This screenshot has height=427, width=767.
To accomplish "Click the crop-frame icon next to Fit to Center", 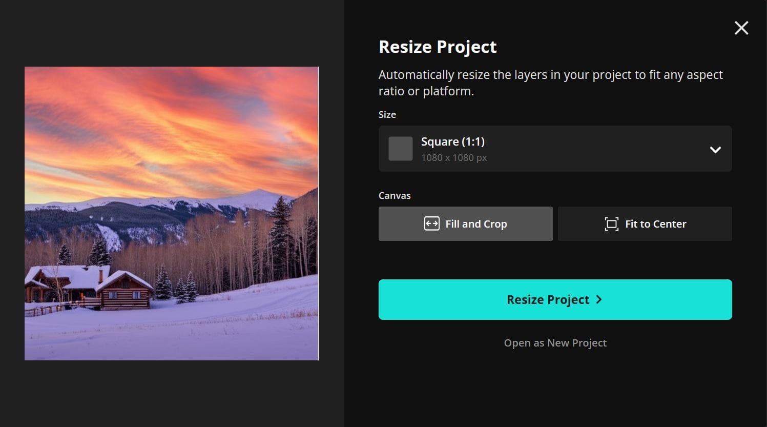I will click(611, 224).
